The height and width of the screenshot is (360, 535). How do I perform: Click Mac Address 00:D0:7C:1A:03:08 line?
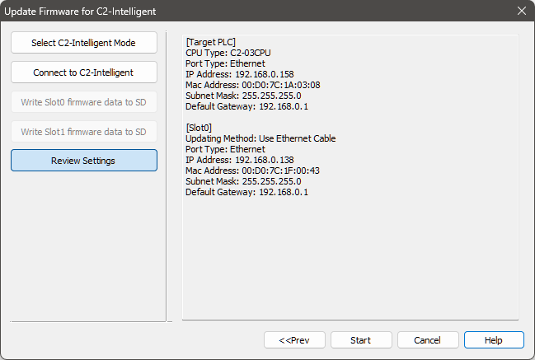click(x=252, y=85)
